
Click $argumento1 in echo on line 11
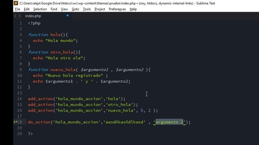[59, 81]
